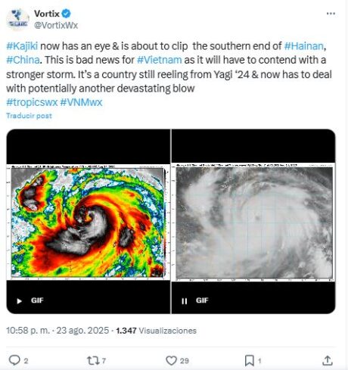Open the #Kajiki hashtag

point(22,46)
